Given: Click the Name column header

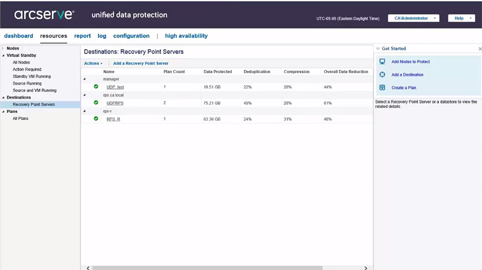Looking at the screenshot, I should [x=109, y=71].
